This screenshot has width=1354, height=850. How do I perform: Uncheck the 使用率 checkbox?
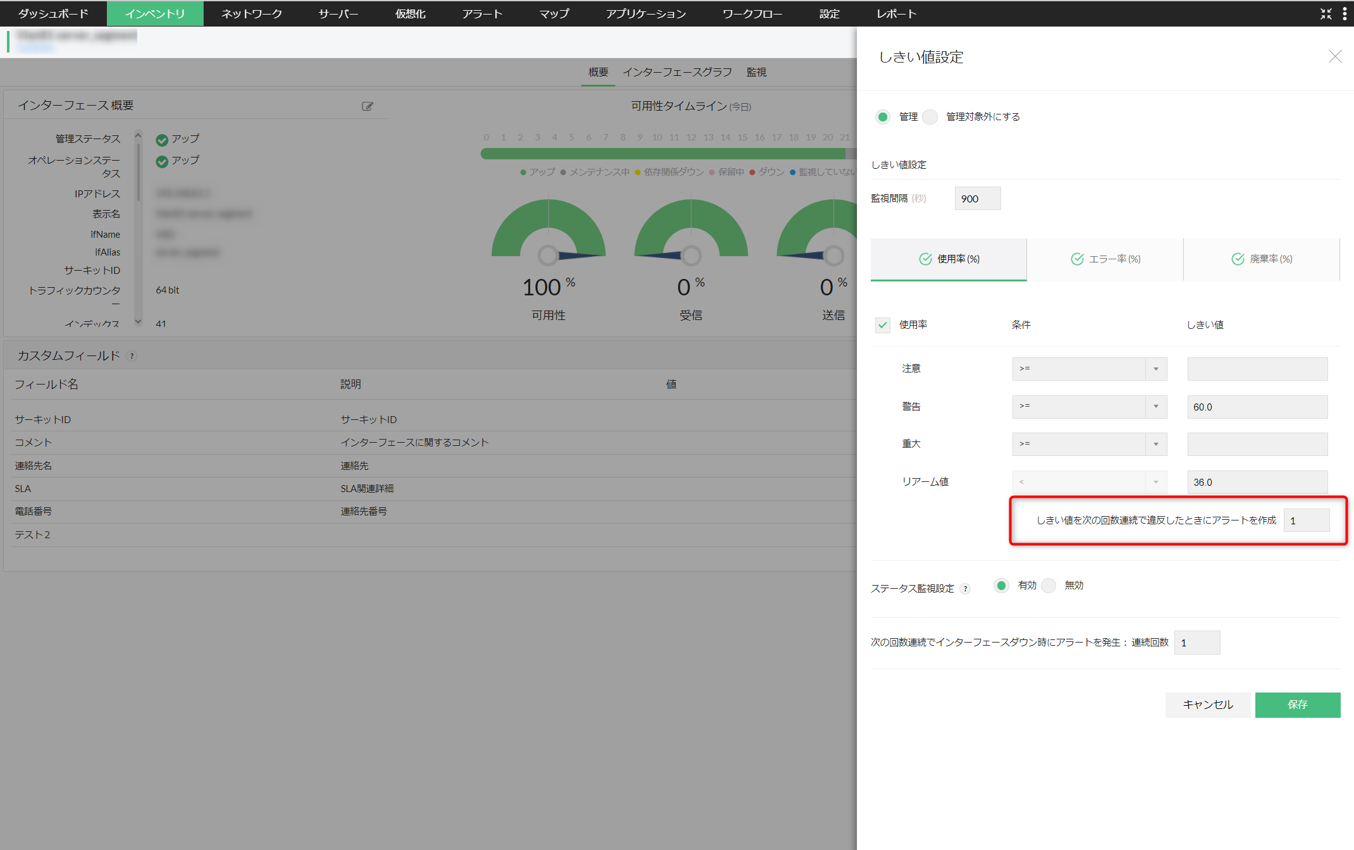pos(883,325)
